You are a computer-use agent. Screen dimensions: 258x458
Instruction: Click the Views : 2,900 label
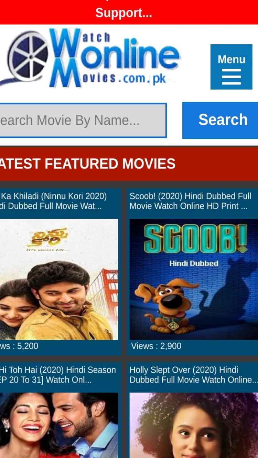(x=156, y=346)
